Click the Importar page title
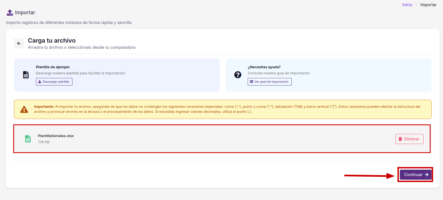 [25, 13]
